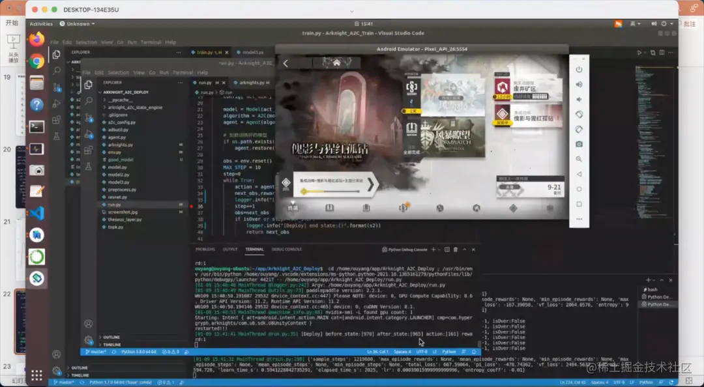Open Terminal from the Ubuntu dock
This screenshot has height=387, width=704.
(x=37, y=127)
